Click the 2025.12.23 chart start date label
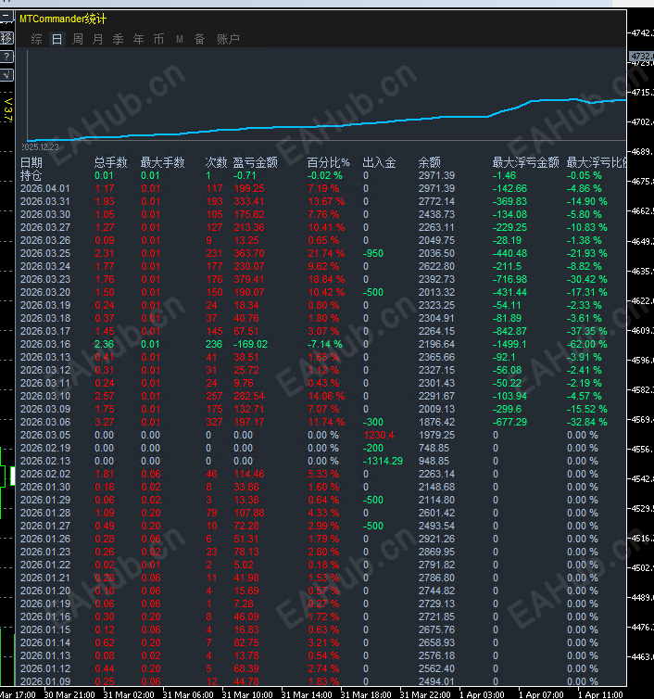The image size is (654, 699). [40, 147]
